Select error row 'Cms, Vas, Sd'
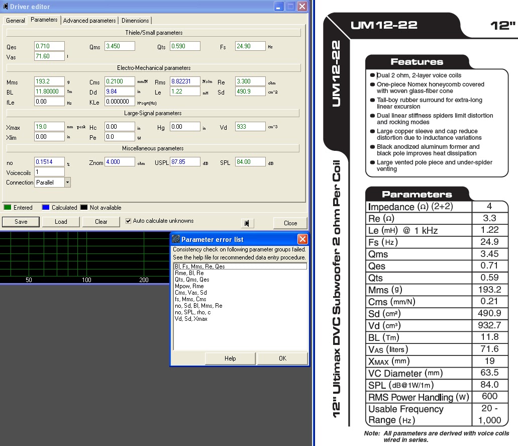 pyautogui.click(x=240, y=293)
